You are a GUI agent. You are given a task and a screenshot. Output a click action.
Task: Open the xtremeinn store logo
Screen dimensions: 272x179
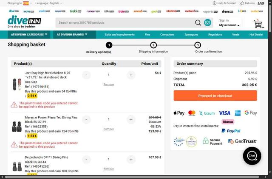(x=173, y=11)
